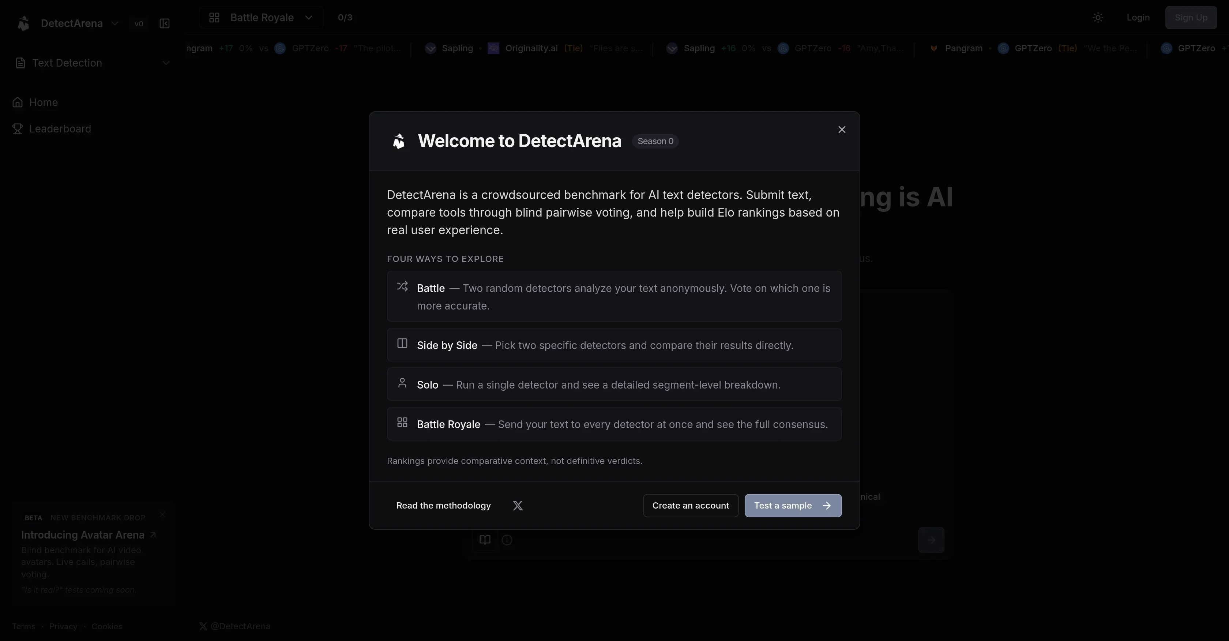Click the DetectArena logo in sidebar
This screenshot has width=1229, height=641.
point(23,23)
